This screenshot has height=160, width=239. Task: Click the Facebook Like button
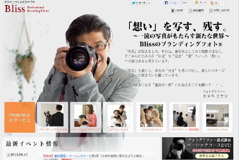(172, 3)
